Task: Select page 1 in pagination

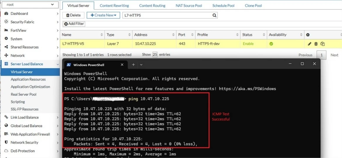Action: [x=321, y=55]
